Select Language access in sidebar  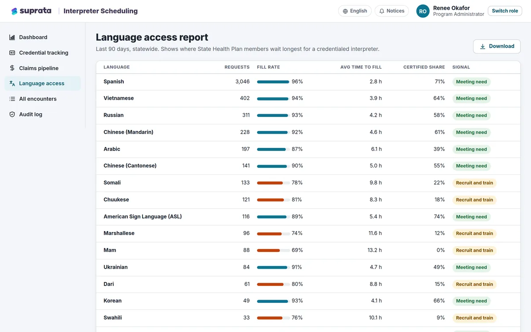(x=43, y=83)
